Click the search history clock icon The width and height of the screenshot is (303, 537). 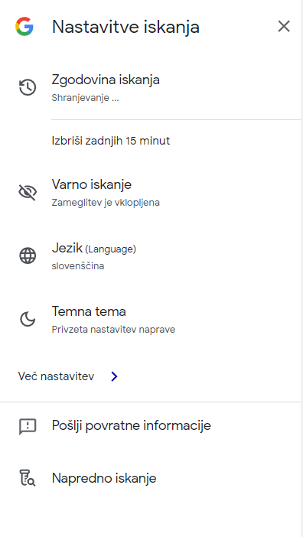pyautogui.click(x=28, y=88)
